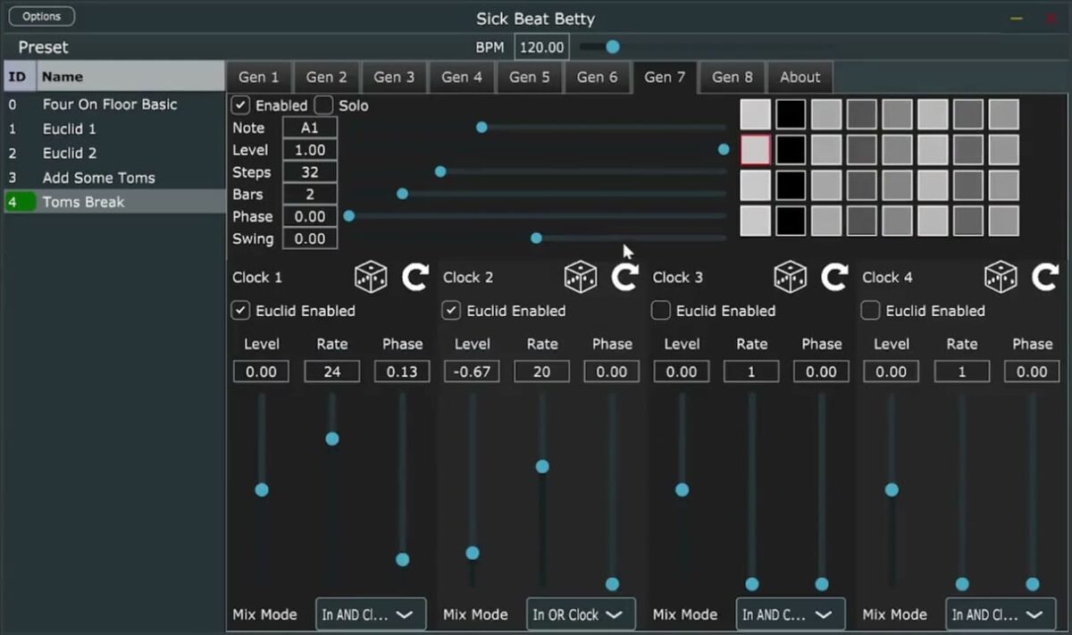This screenshot has height=635, width=1072.
Task: Click the Options button
Action: coord(41,15)
